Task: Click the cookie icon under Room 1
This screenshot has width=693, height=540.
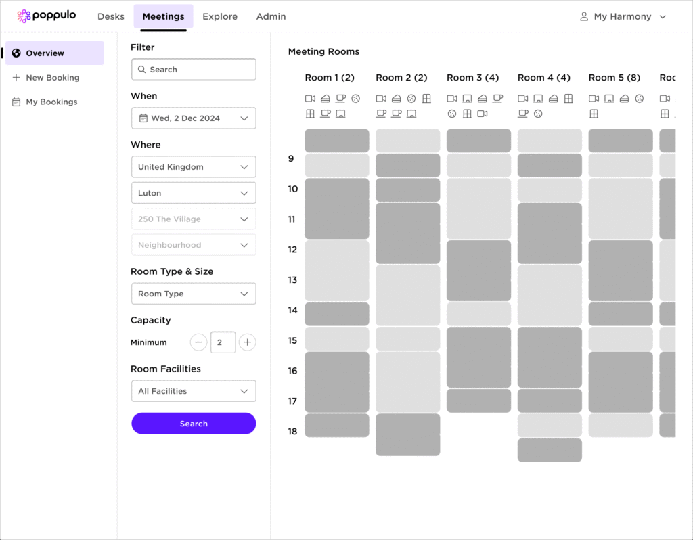Action: point(356,99)
